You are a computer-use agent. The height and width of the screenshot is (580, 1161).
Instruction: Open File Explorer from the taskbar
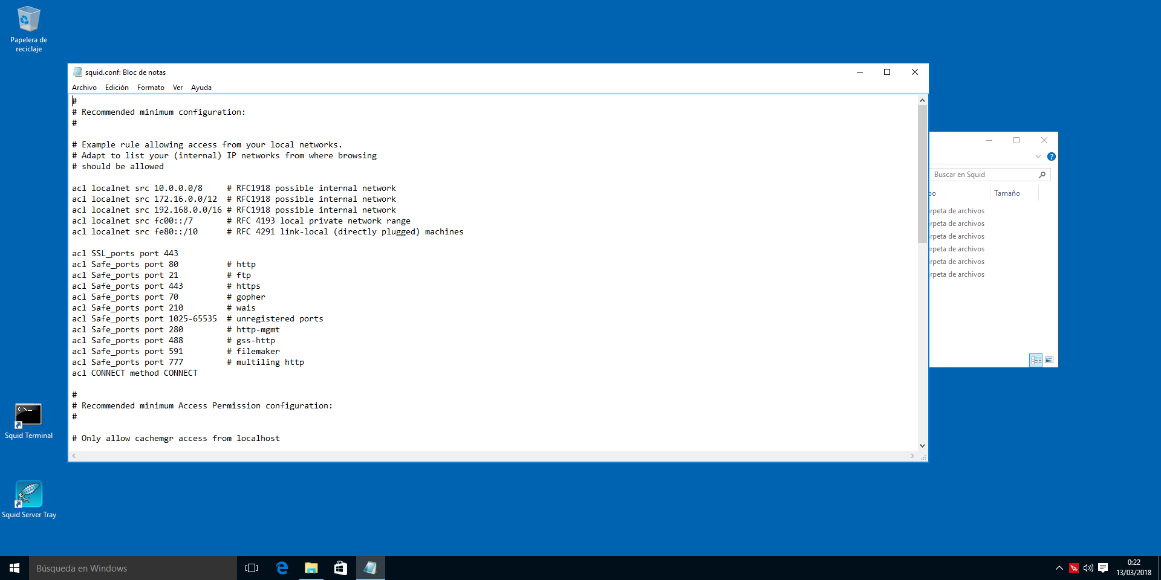(311, 568)
